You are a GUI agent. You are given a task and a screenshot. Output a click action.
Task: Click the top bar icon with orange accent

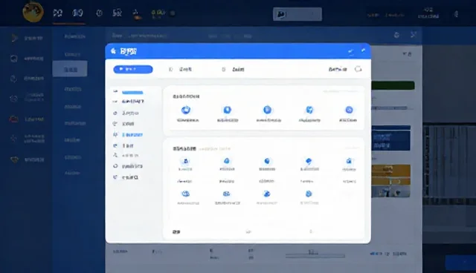[x=137, y=14]
